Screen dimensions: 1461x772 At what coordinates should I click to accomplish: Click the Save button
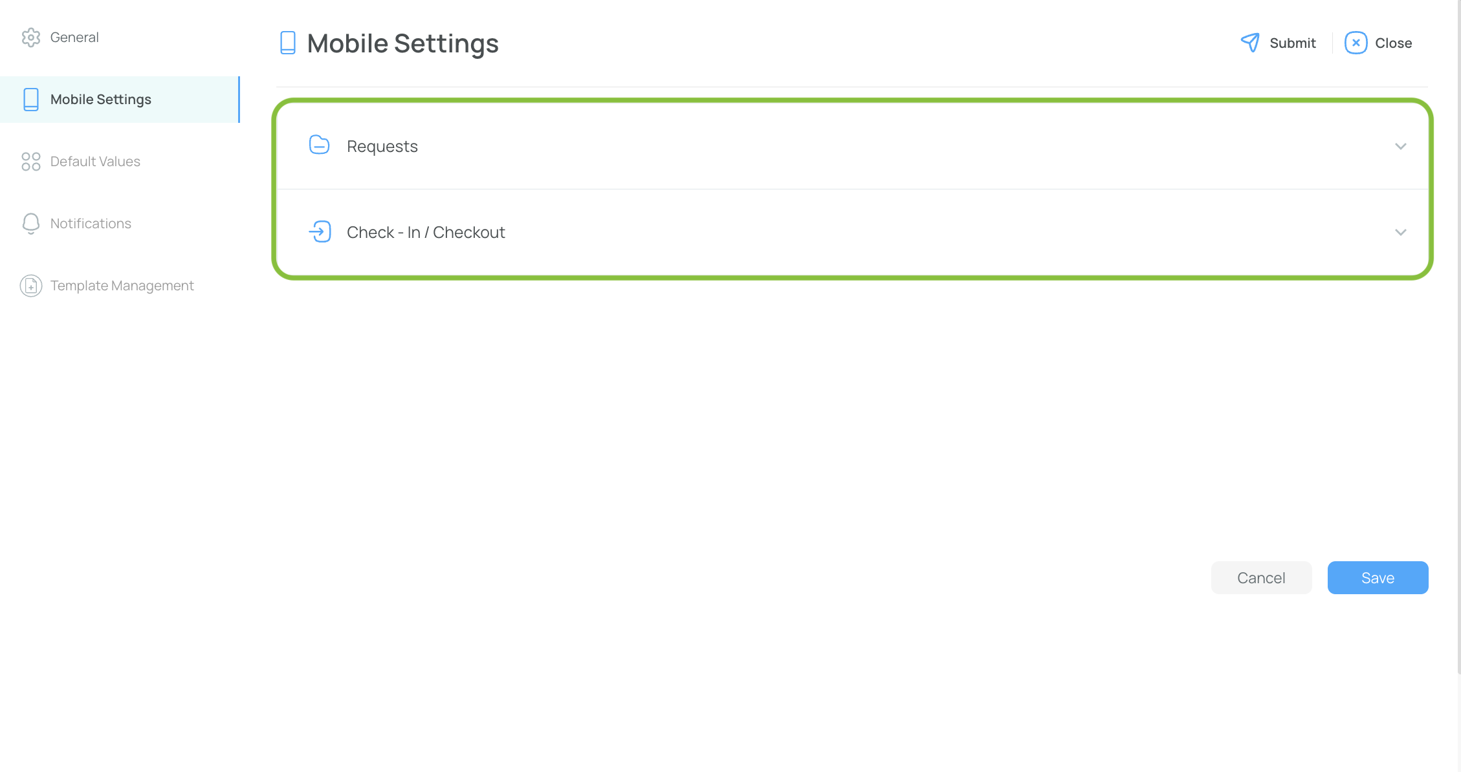point(1378,578)
